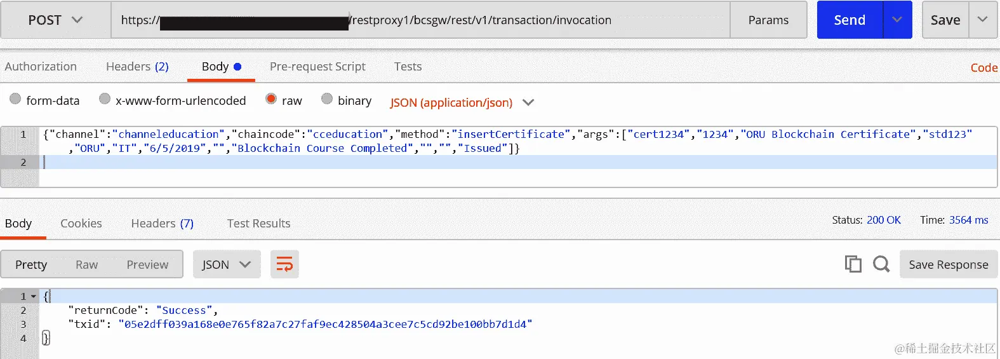Click the "channeleducation" channel value
Viewport: 1000px width, 359px height.
tap(169, 134)
